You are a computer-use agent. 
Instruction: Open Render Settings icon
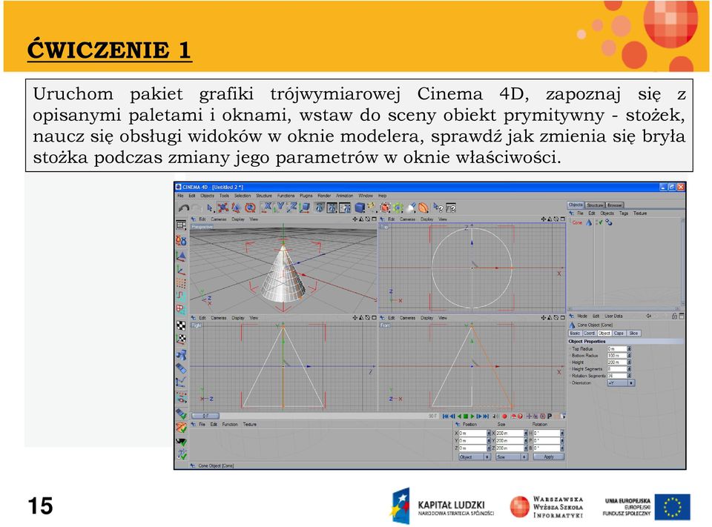point(345,208)
